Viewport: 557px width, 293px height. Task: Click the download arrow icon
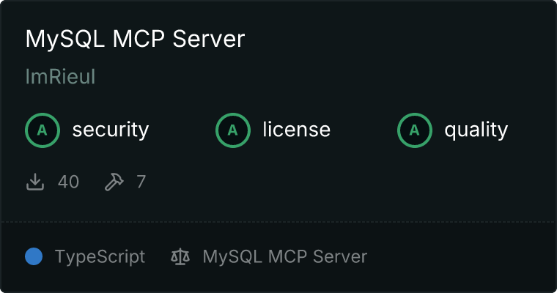click(35, 182)
